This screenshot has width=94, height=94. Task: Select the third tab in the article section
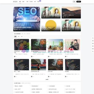click(22, 37)
